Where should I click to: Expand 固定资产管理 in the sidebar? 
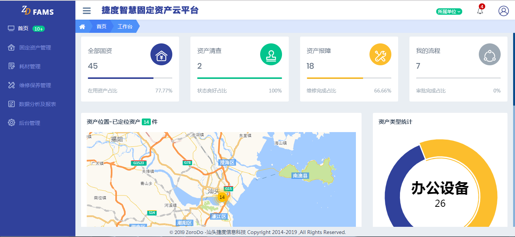click(x=35, y=48)
